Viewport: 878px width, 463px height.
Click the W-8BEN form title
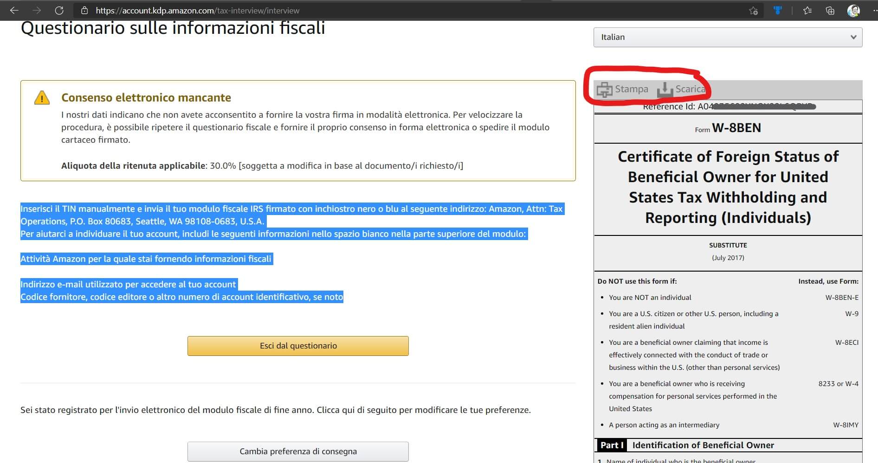(x=736, y=128)
